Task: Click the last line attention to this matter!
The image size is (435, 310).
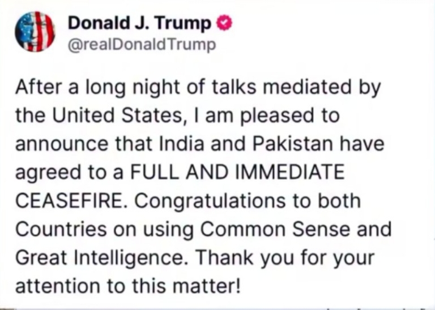Action: [128, 286]
